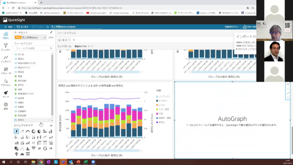Screen dimensions: 293x165
Task: Click the フィールドを検索 search field
Action: (33, 49)
